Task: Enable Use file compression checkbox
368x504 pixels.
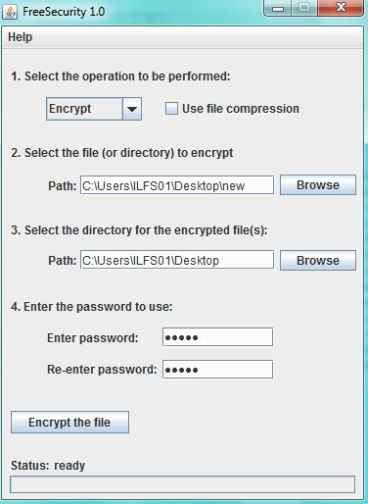Action: click(171, 109)
